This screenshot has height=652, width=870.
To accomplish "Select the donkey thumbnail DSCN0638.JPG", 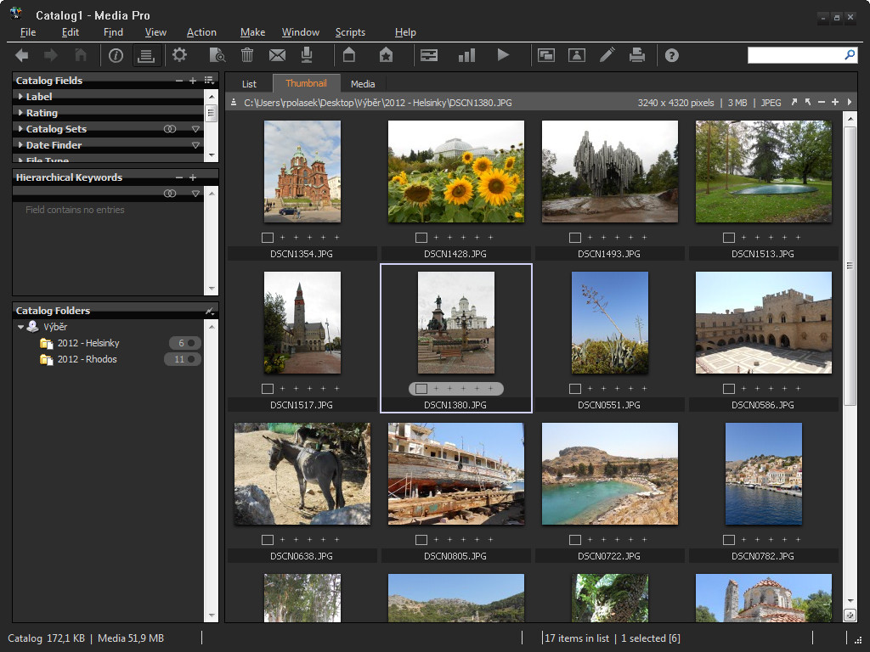I will tap(302, 474).
